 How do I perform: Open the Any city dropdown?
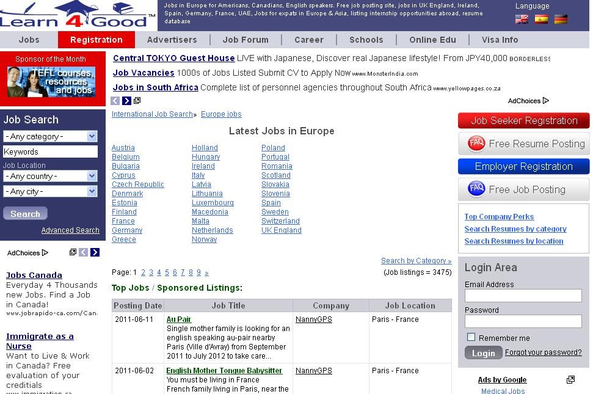pyautogui.click(x=50, y=191)
